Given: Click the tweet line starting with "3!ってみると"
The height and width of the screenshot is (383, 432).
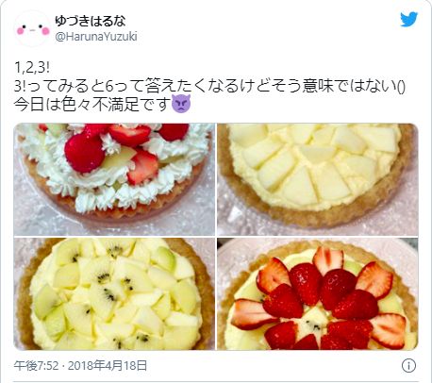Looking at the screenshot, I should 209,87.
